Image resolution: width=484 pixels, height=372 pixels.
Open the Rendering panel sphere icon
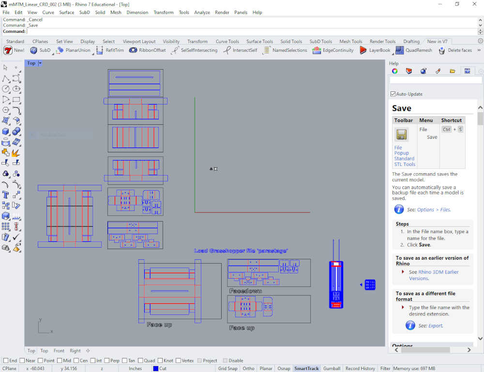[x=423, y=71]
